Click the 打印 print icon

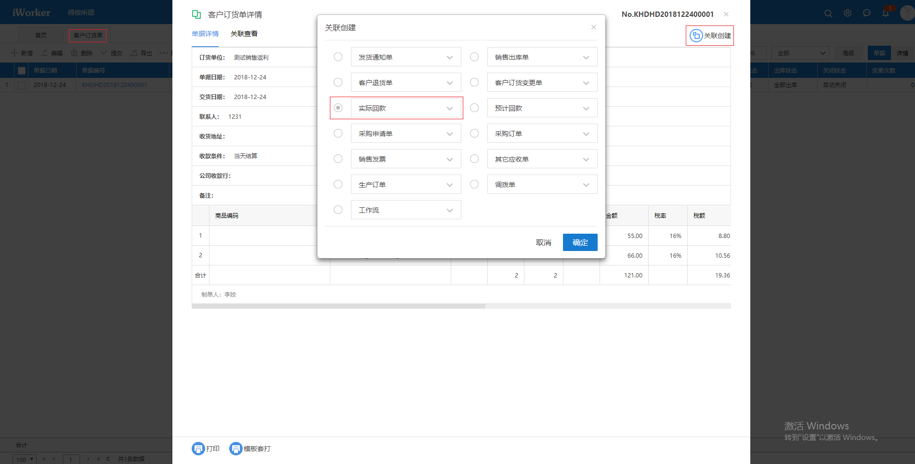click(198, 449)
